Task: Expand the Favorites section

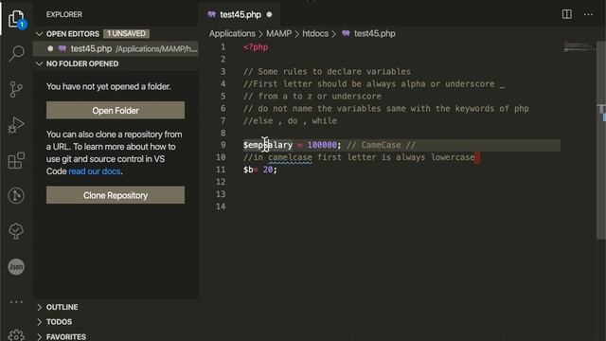Action: pyautogui.click(x=39, y=337)
